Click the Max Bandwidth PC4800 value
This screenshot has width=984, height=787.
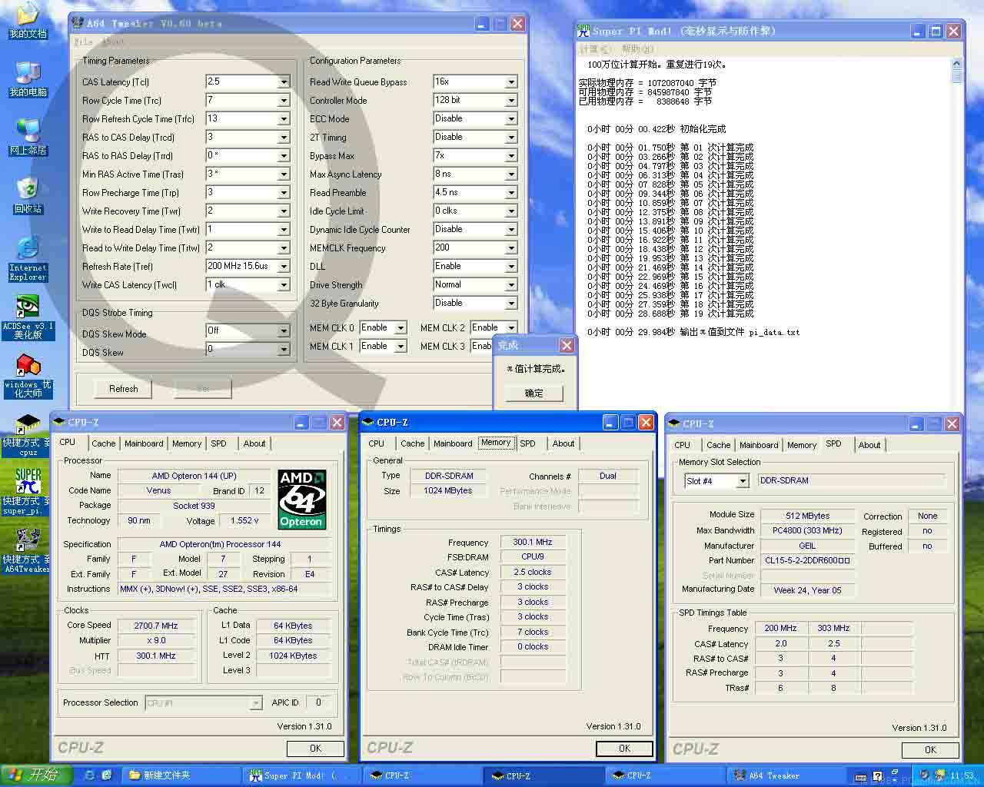click(x=808, y=530)
